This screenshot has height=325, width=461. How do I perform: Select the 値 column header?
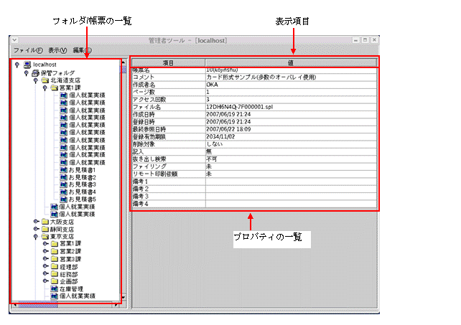291,63
